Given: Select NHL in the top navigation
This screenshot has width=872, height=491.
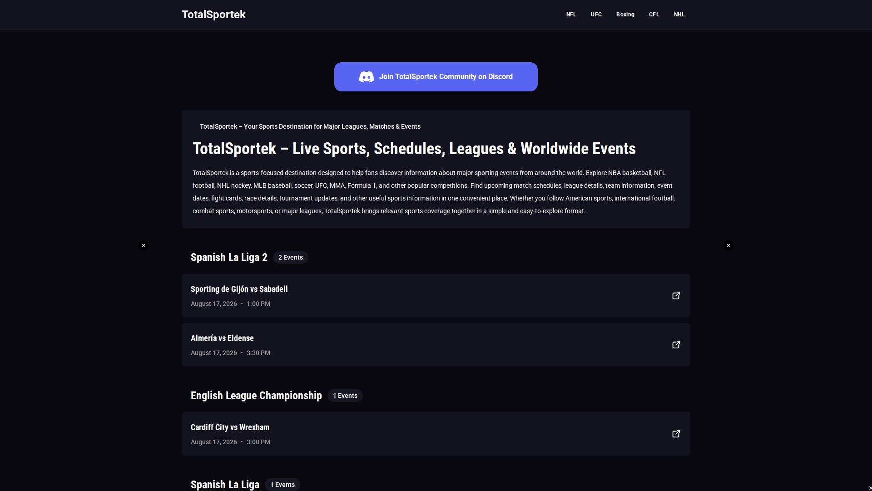Looking at the screenshot, I should 679,15.
